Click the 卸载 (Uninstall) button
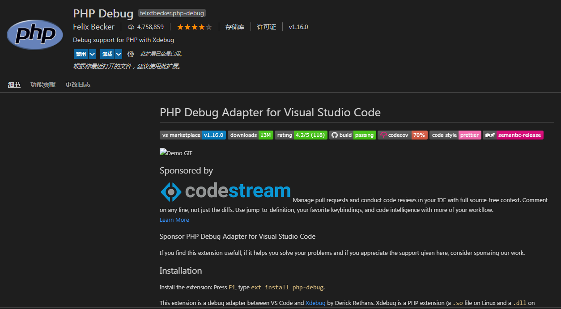561x309 pixels. click(107, 54)
